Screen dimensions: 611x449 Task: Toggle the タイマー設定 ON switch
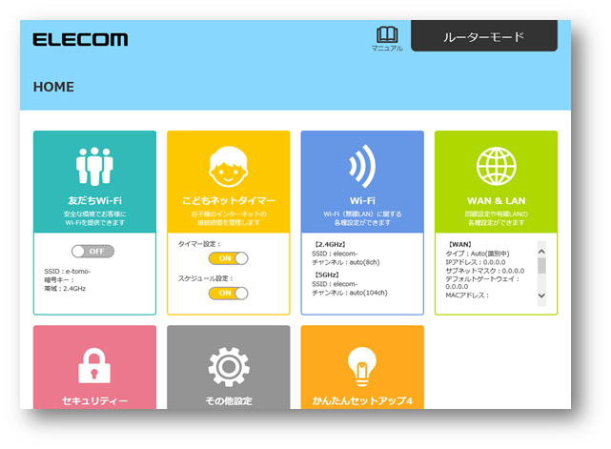(x=229, y=258)
